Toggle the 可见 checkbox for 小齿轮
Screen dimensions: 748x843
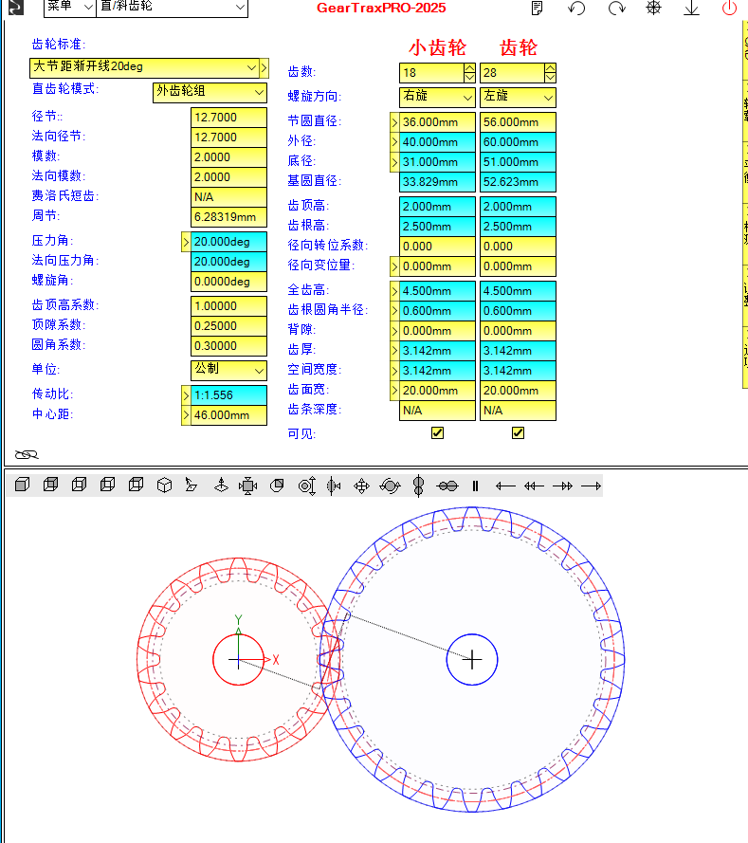pyautogui.click(x=437, y=433)
